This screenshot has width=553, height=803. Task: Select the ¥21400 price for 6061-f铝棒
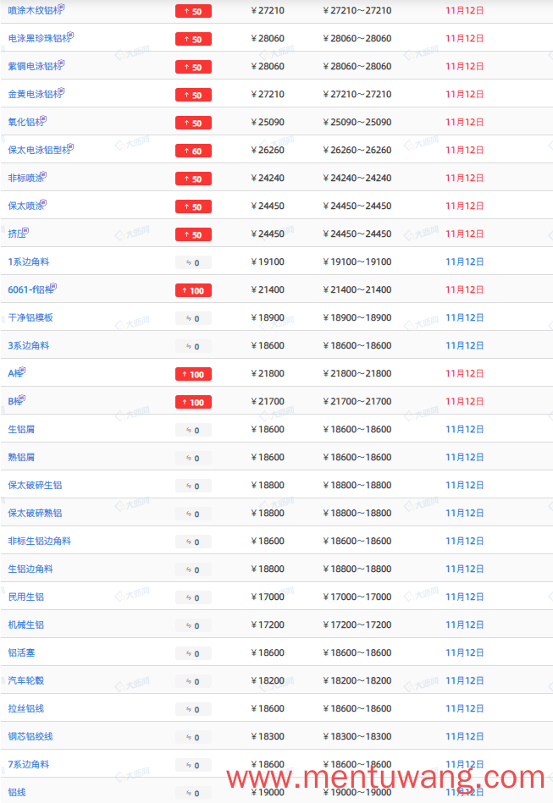(268, 290)
